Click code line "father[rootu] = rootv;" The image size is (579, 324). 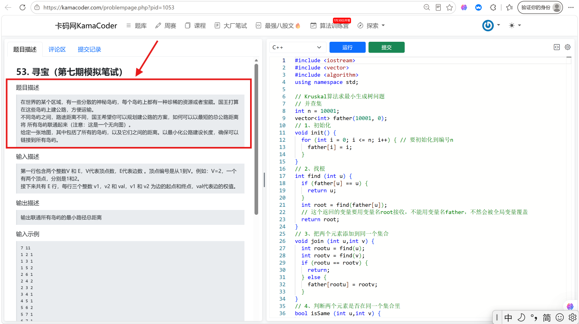click(x=343, y=284)
